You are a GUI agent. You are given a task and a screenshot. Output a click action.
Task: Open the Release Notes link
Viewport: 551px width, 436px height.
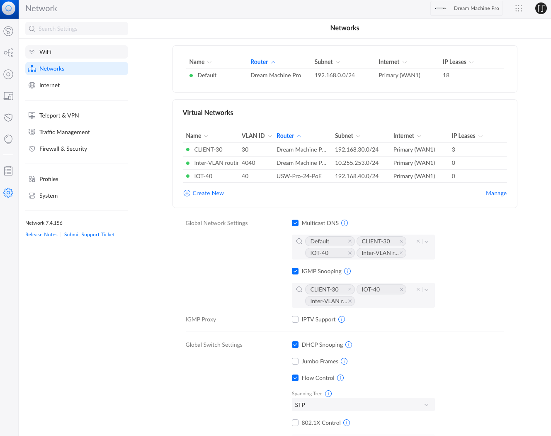pos(41,235)
